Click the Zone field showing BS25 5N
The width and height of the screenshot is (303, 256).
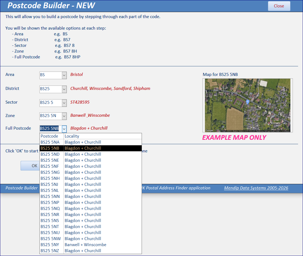(x=51, y=116)
